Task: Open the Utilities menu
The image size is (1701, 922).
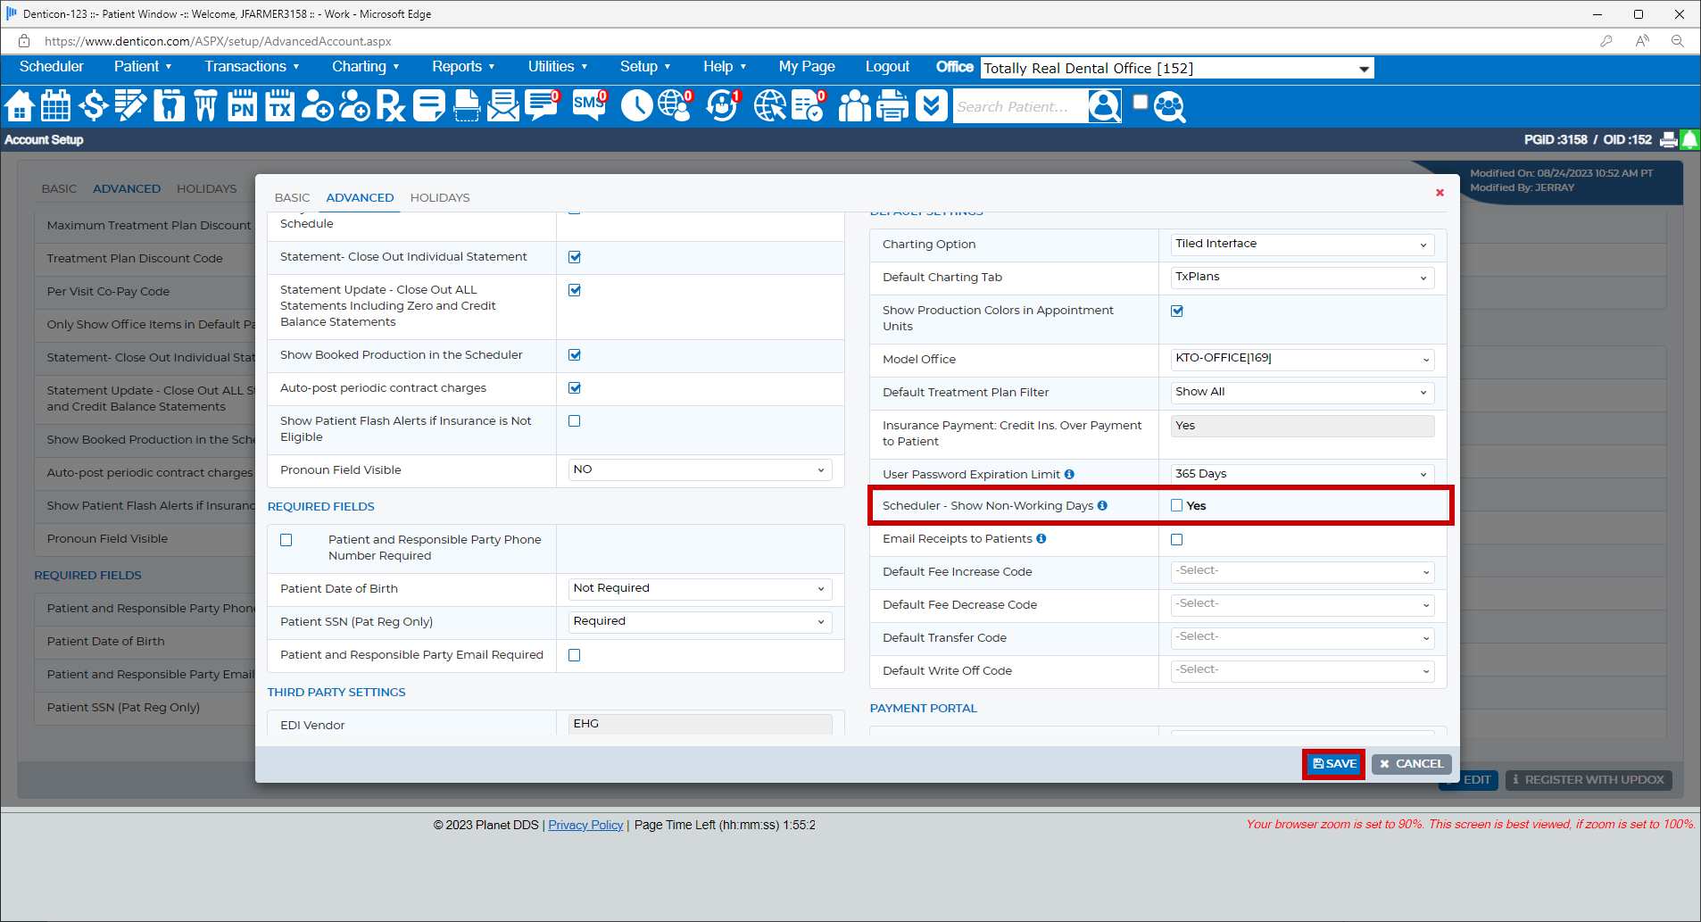Action: [x=558, y=67]
